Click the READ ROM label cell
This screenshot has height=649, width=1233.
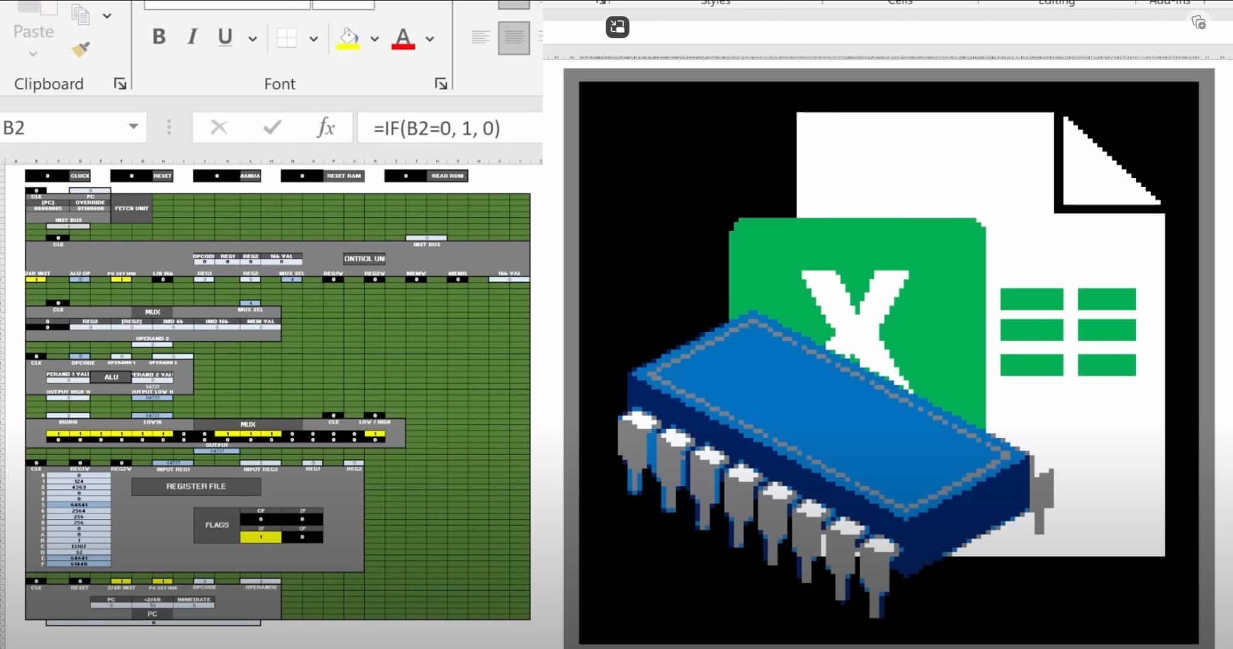tap(447, 176)
